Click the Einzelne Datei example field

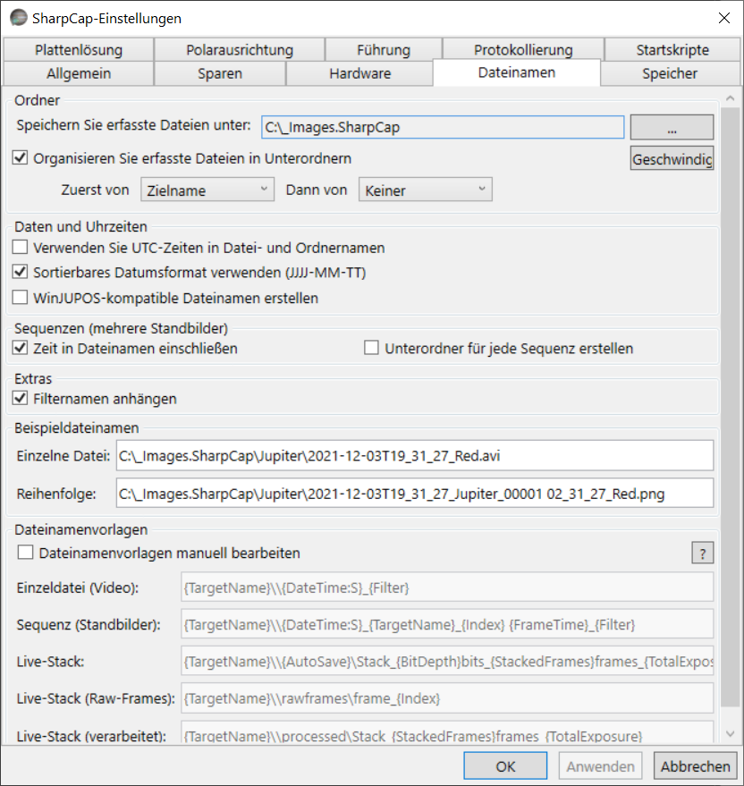[x=415, y=456]
